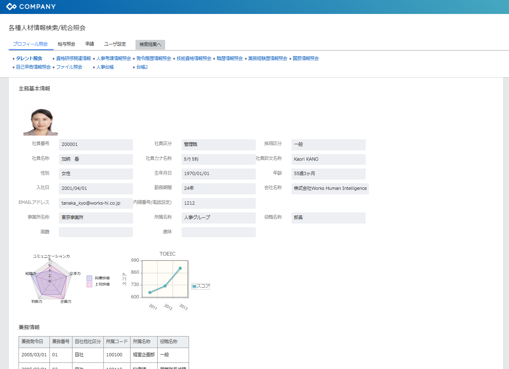Open the タレント照会 link
This screenshot has width=509, height=369.
(29, 58)
